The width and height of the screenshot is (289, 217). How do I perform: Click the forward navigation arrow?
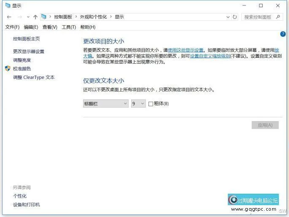pos(19,17)
